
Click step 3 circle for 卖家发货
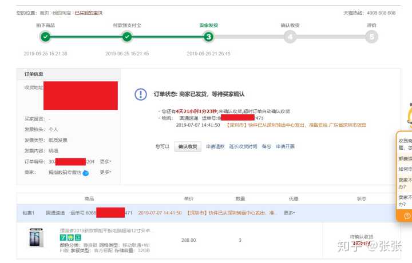coord(209,37)
